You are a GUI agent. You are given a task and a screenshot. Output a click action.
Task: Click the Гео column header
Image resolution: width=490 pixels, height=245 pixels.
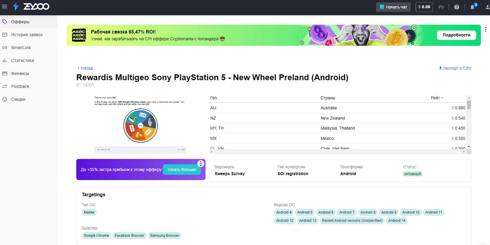[213, 98]
